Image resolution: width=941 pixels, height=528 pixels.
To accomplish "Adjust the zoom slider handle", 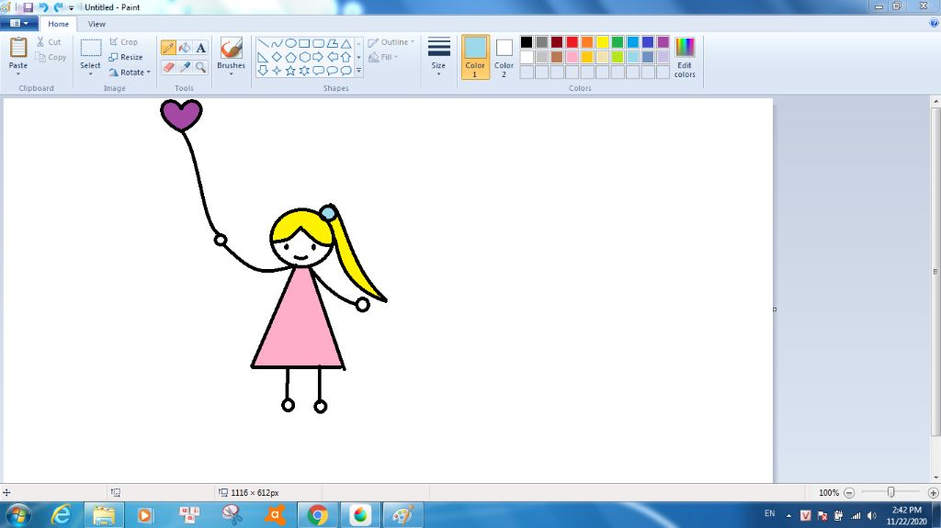I will 891,492.
